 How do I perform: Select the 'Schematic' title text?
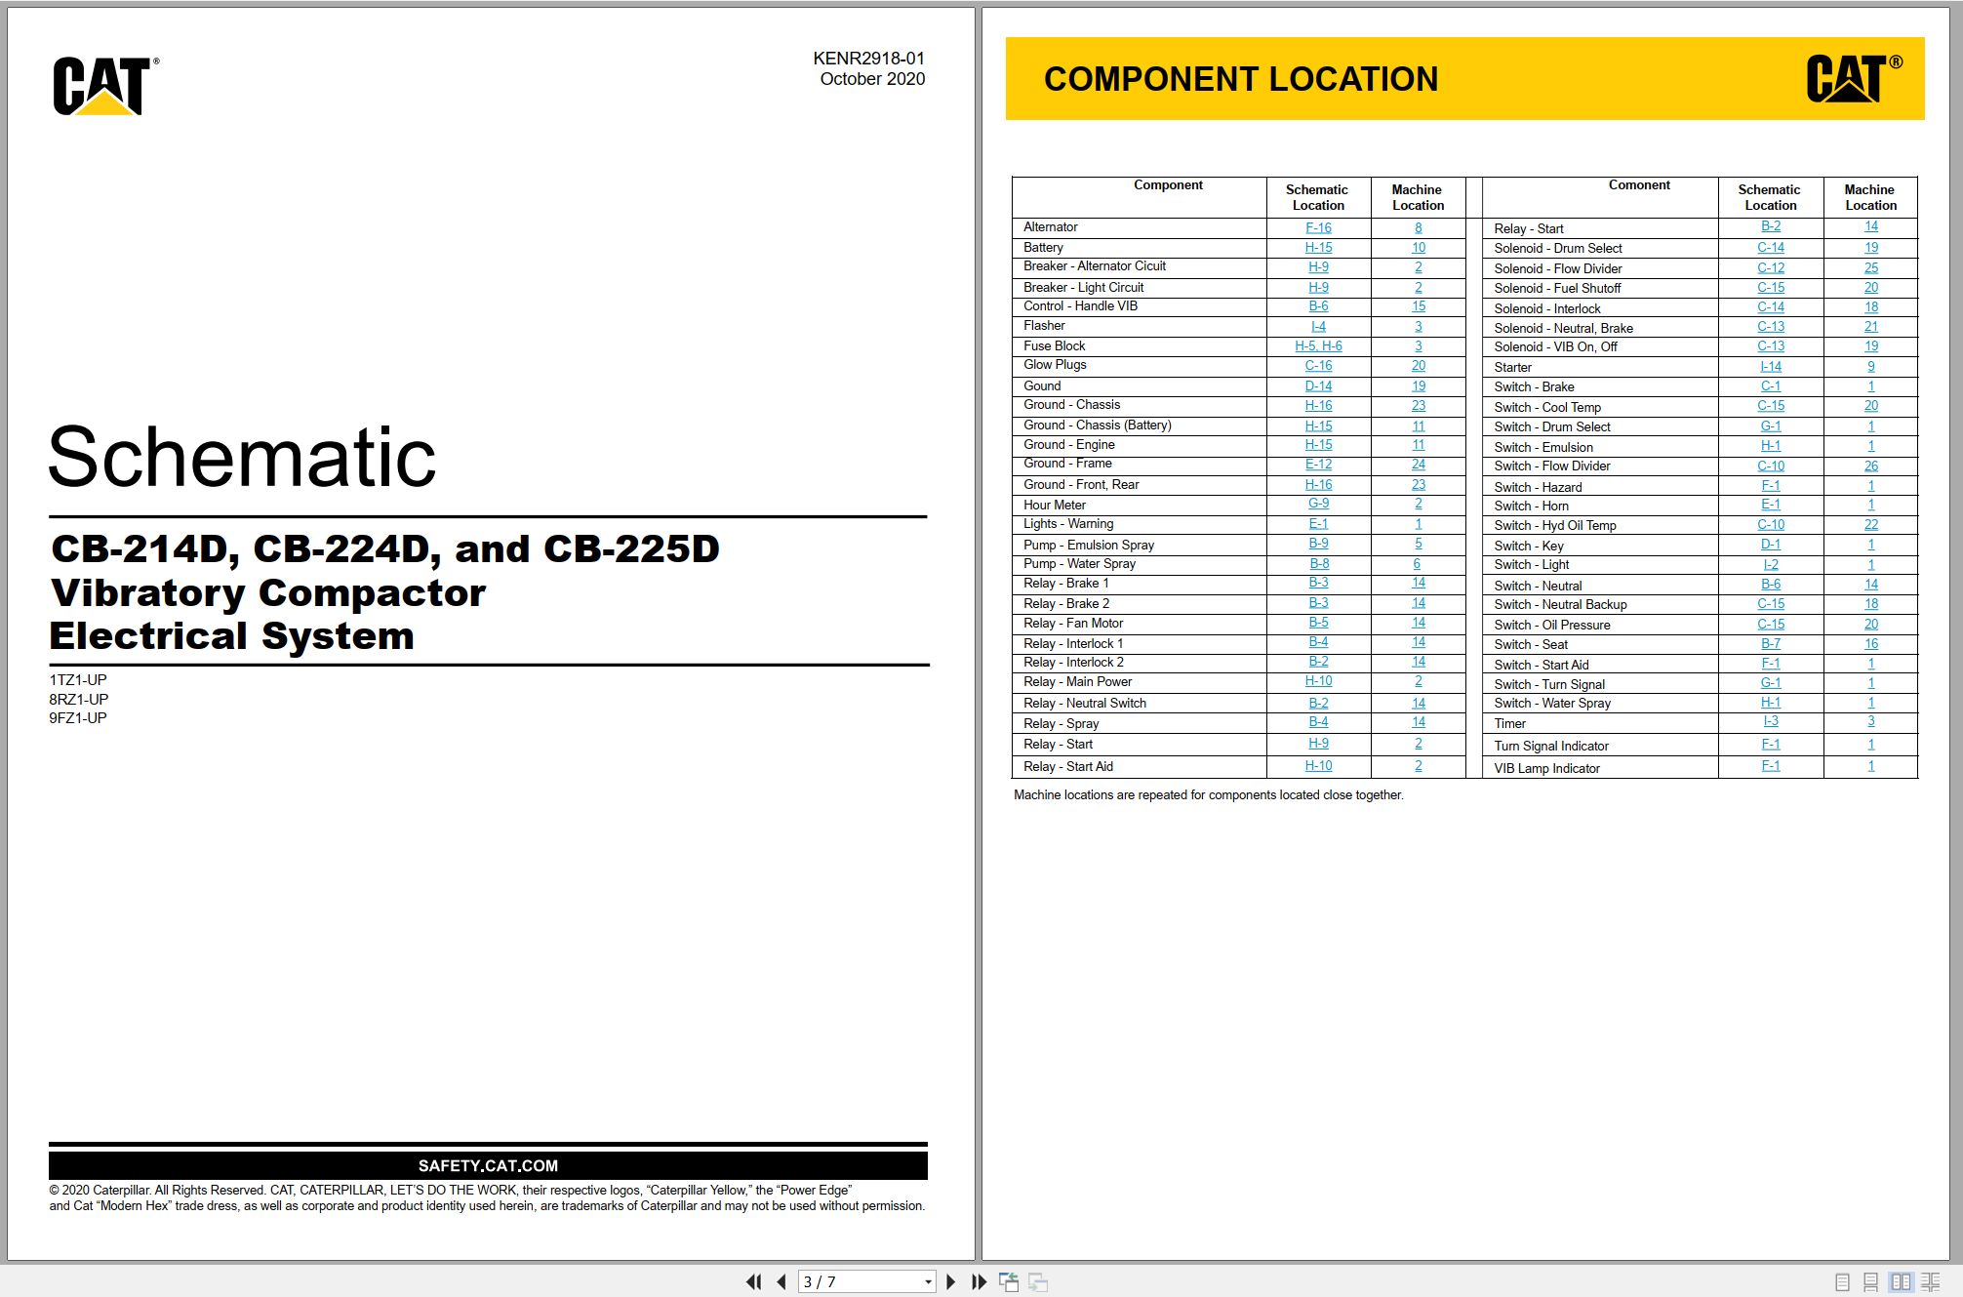242,457
